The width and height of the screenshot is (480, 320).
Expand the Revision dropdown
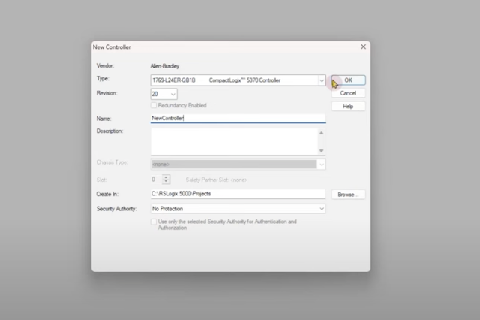(x=173, y=94)
